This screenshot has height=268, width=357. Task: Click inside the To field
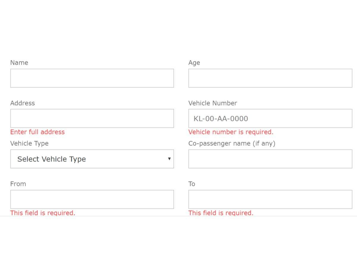[270, 199]
